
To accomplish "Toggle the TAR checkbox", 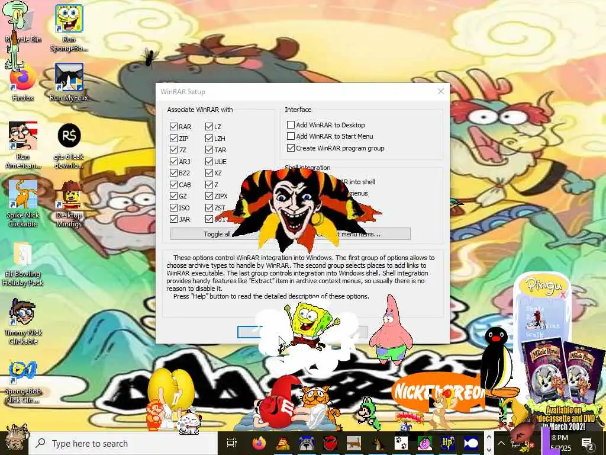I will (209, 150).
